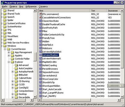
Task: Open the Справка menu
Action: [x=43, y=7]
